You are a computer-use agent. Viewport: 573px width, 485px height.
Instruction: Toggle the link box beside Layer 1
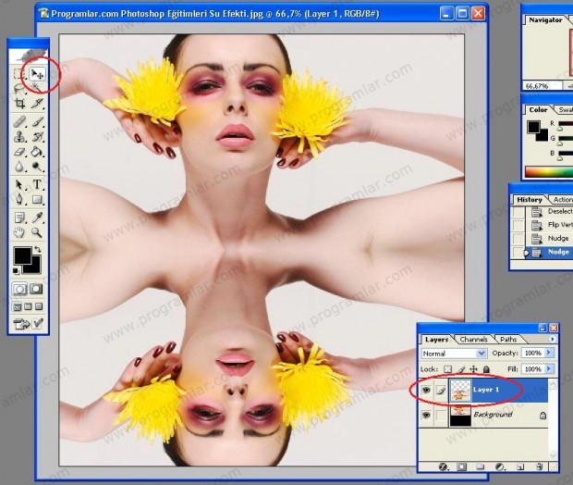coord(441,391)
